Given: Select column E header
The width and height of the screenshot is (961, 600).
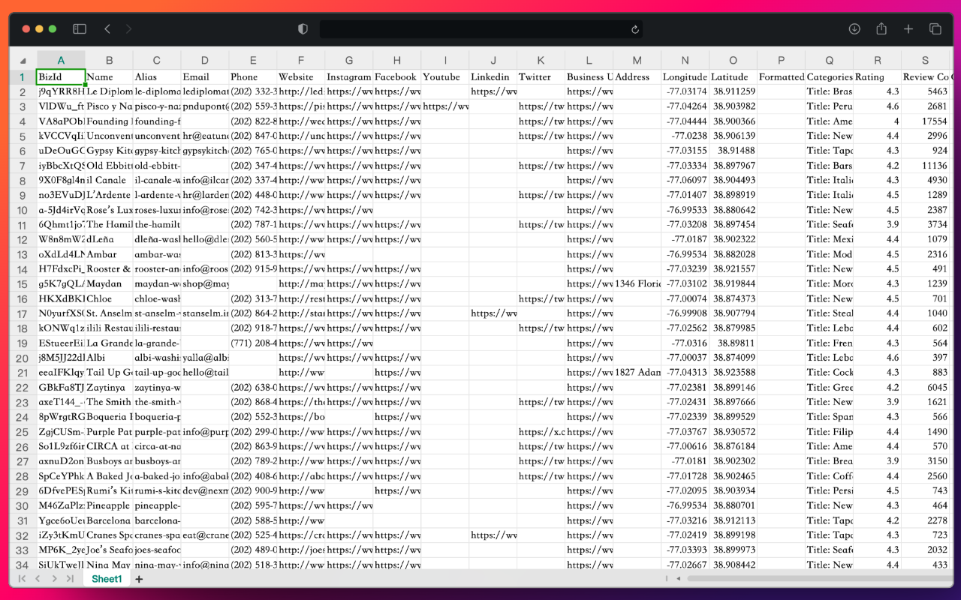Looking at the screenshot, I should (253, 61).
